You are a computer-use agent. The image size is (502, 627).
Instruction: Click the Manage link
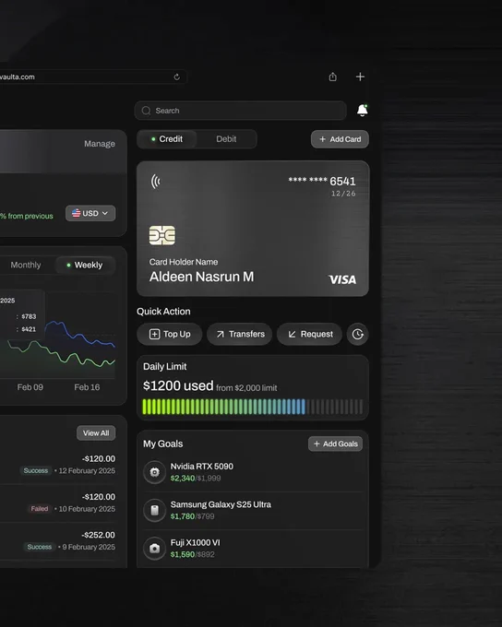(x=100, y=144)
